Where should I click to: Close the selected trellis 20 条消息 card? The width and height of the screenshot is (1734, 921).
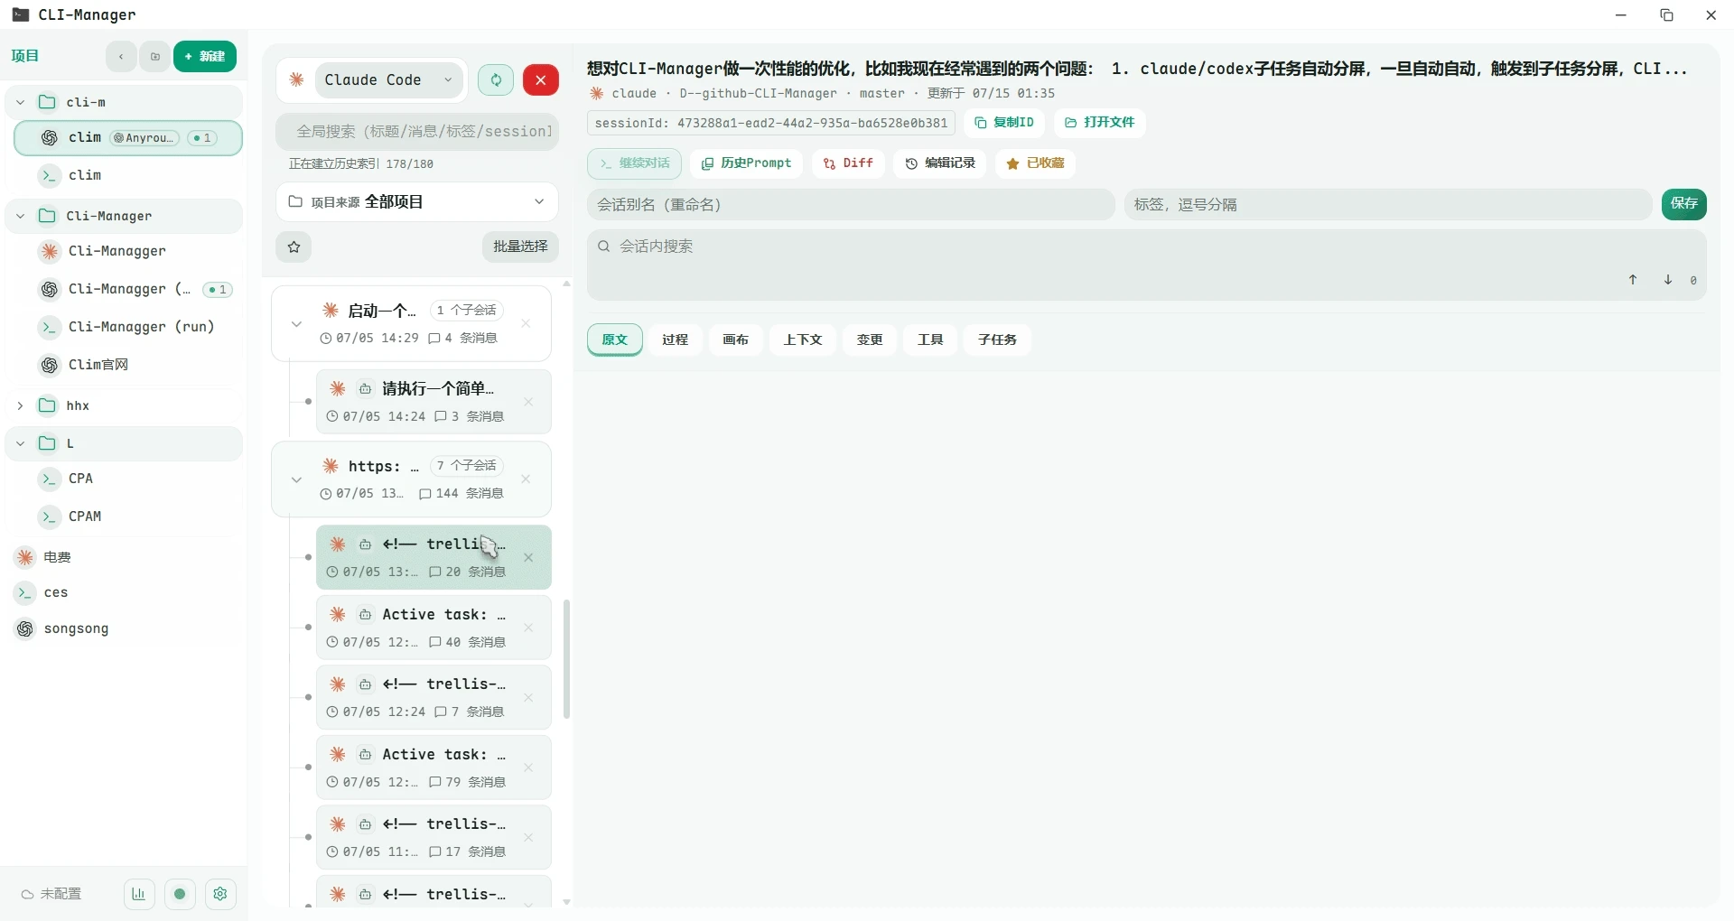click(528, 558)
